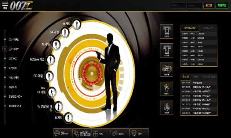Open the notice dated 2020-12-29

tap(199, 113)
